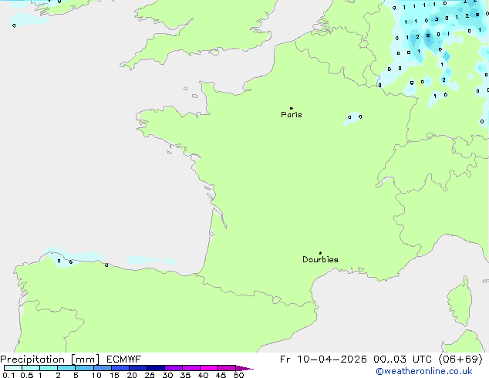Screen dimensions: 489x378
Task: Pick the 25–30 mm dark blue legend color
Action: (x=156, y=368)
